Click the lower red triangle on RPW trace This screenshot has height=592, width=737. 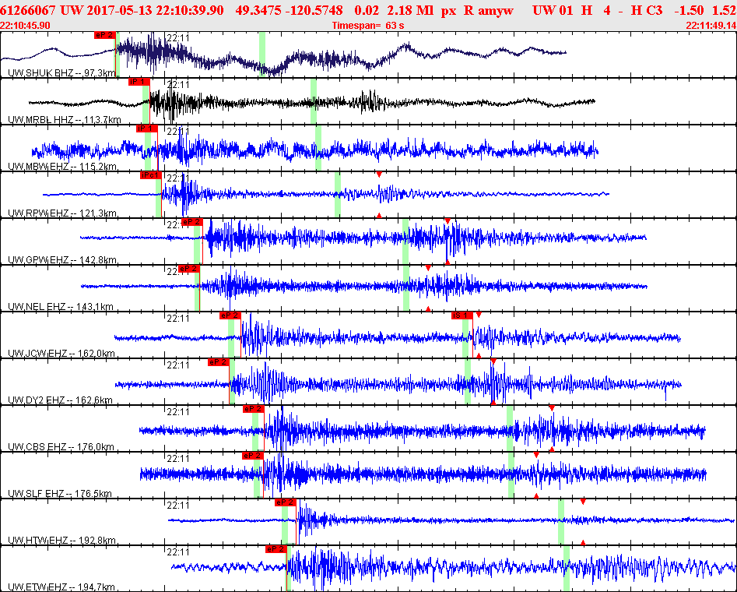point(379,215)
